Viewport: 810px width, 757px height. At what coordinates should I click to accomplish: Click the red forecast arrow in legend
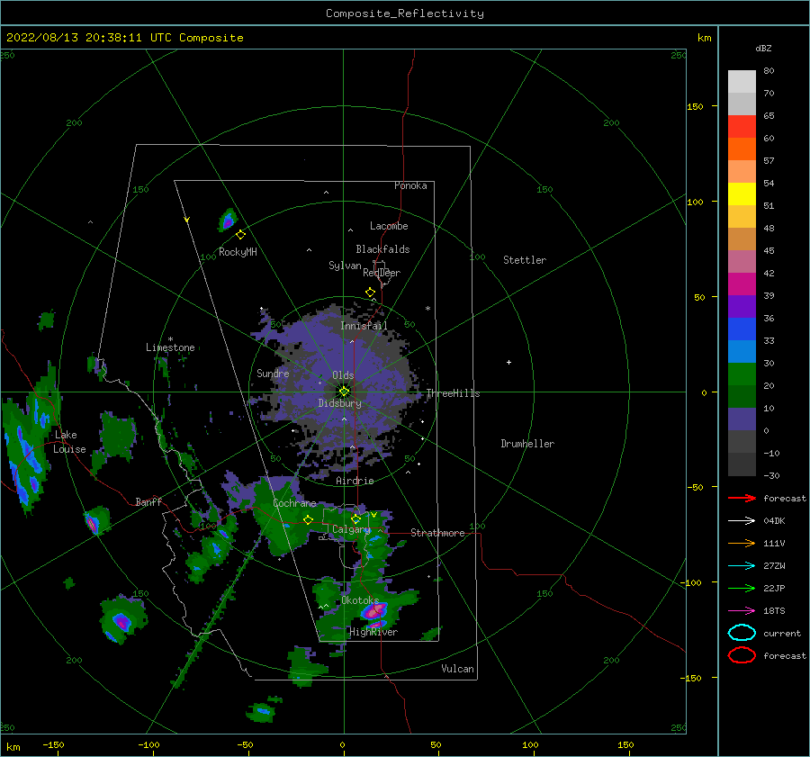742,498
